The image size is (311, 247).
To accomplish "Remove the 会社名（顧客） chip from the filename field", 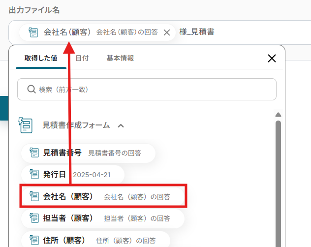I will 167,32.
